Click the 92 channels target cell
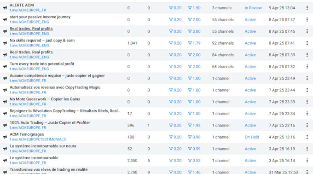This screenshot has width=313, height=174. point(223,43)
